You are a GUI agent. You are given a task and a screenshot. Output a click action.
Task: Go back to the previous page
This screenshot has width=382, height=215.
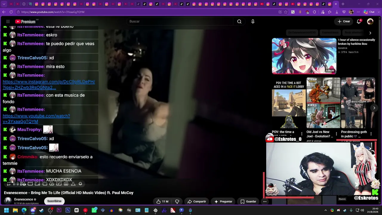[x=4, y=12]
